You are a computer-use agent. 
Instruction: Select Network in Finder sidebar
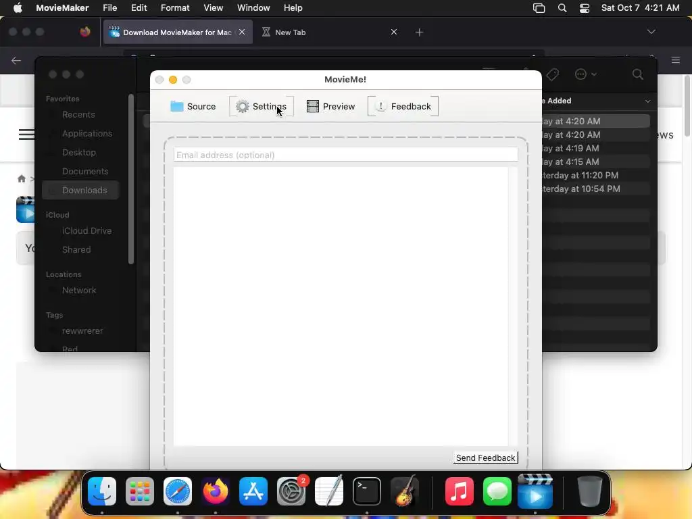[x=79, y=291]
